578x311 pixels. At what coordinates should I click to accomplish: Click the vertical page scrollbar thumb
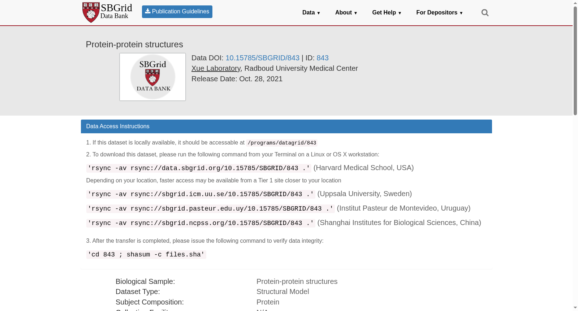tap(575, 61)
